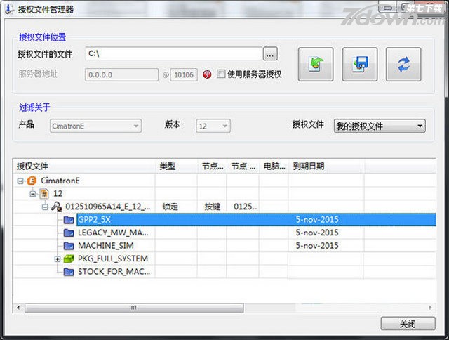Click the 到期日期 column header
The height and width of the screenshot is (340, 449).
pos(326,166)
